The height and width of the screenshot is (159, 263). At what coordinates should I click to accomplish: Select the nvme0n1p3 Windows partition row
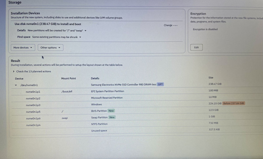tap(33, 105)
